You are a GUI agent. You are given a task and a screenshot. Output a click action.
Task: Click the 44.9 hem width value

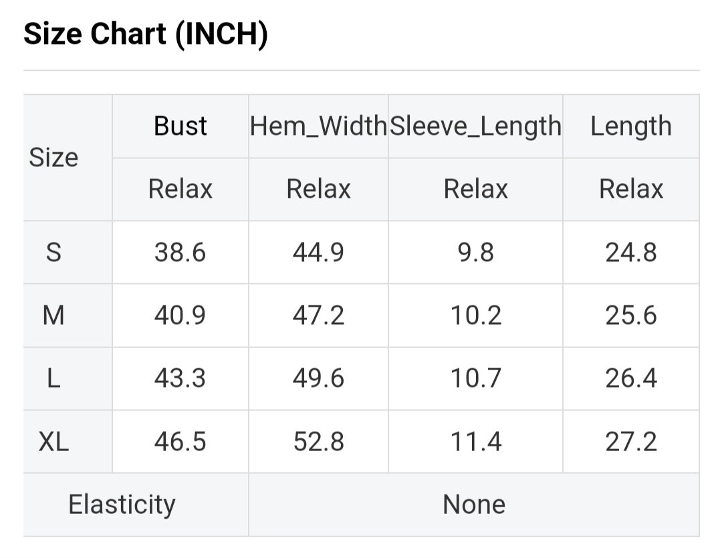pyautogui.click(x=318, y=253)
